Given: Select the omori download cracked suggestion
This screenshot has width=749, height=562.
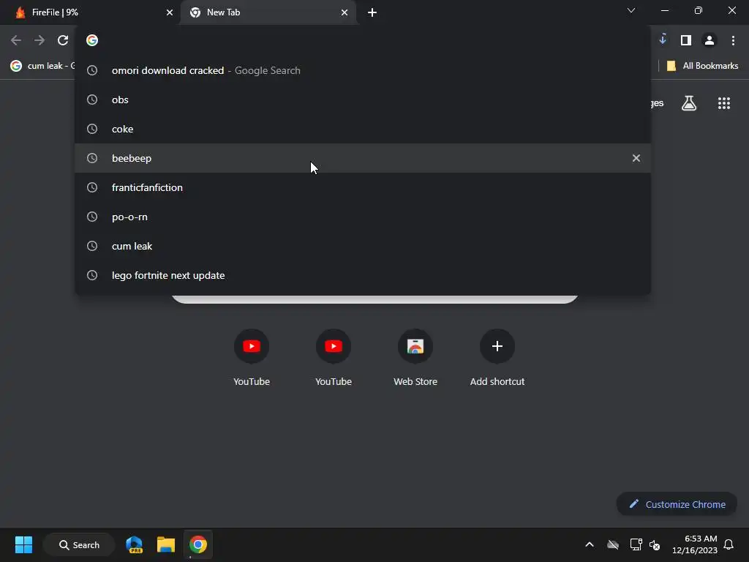Looking at the screenshot, I should click(x=363, y=70).
